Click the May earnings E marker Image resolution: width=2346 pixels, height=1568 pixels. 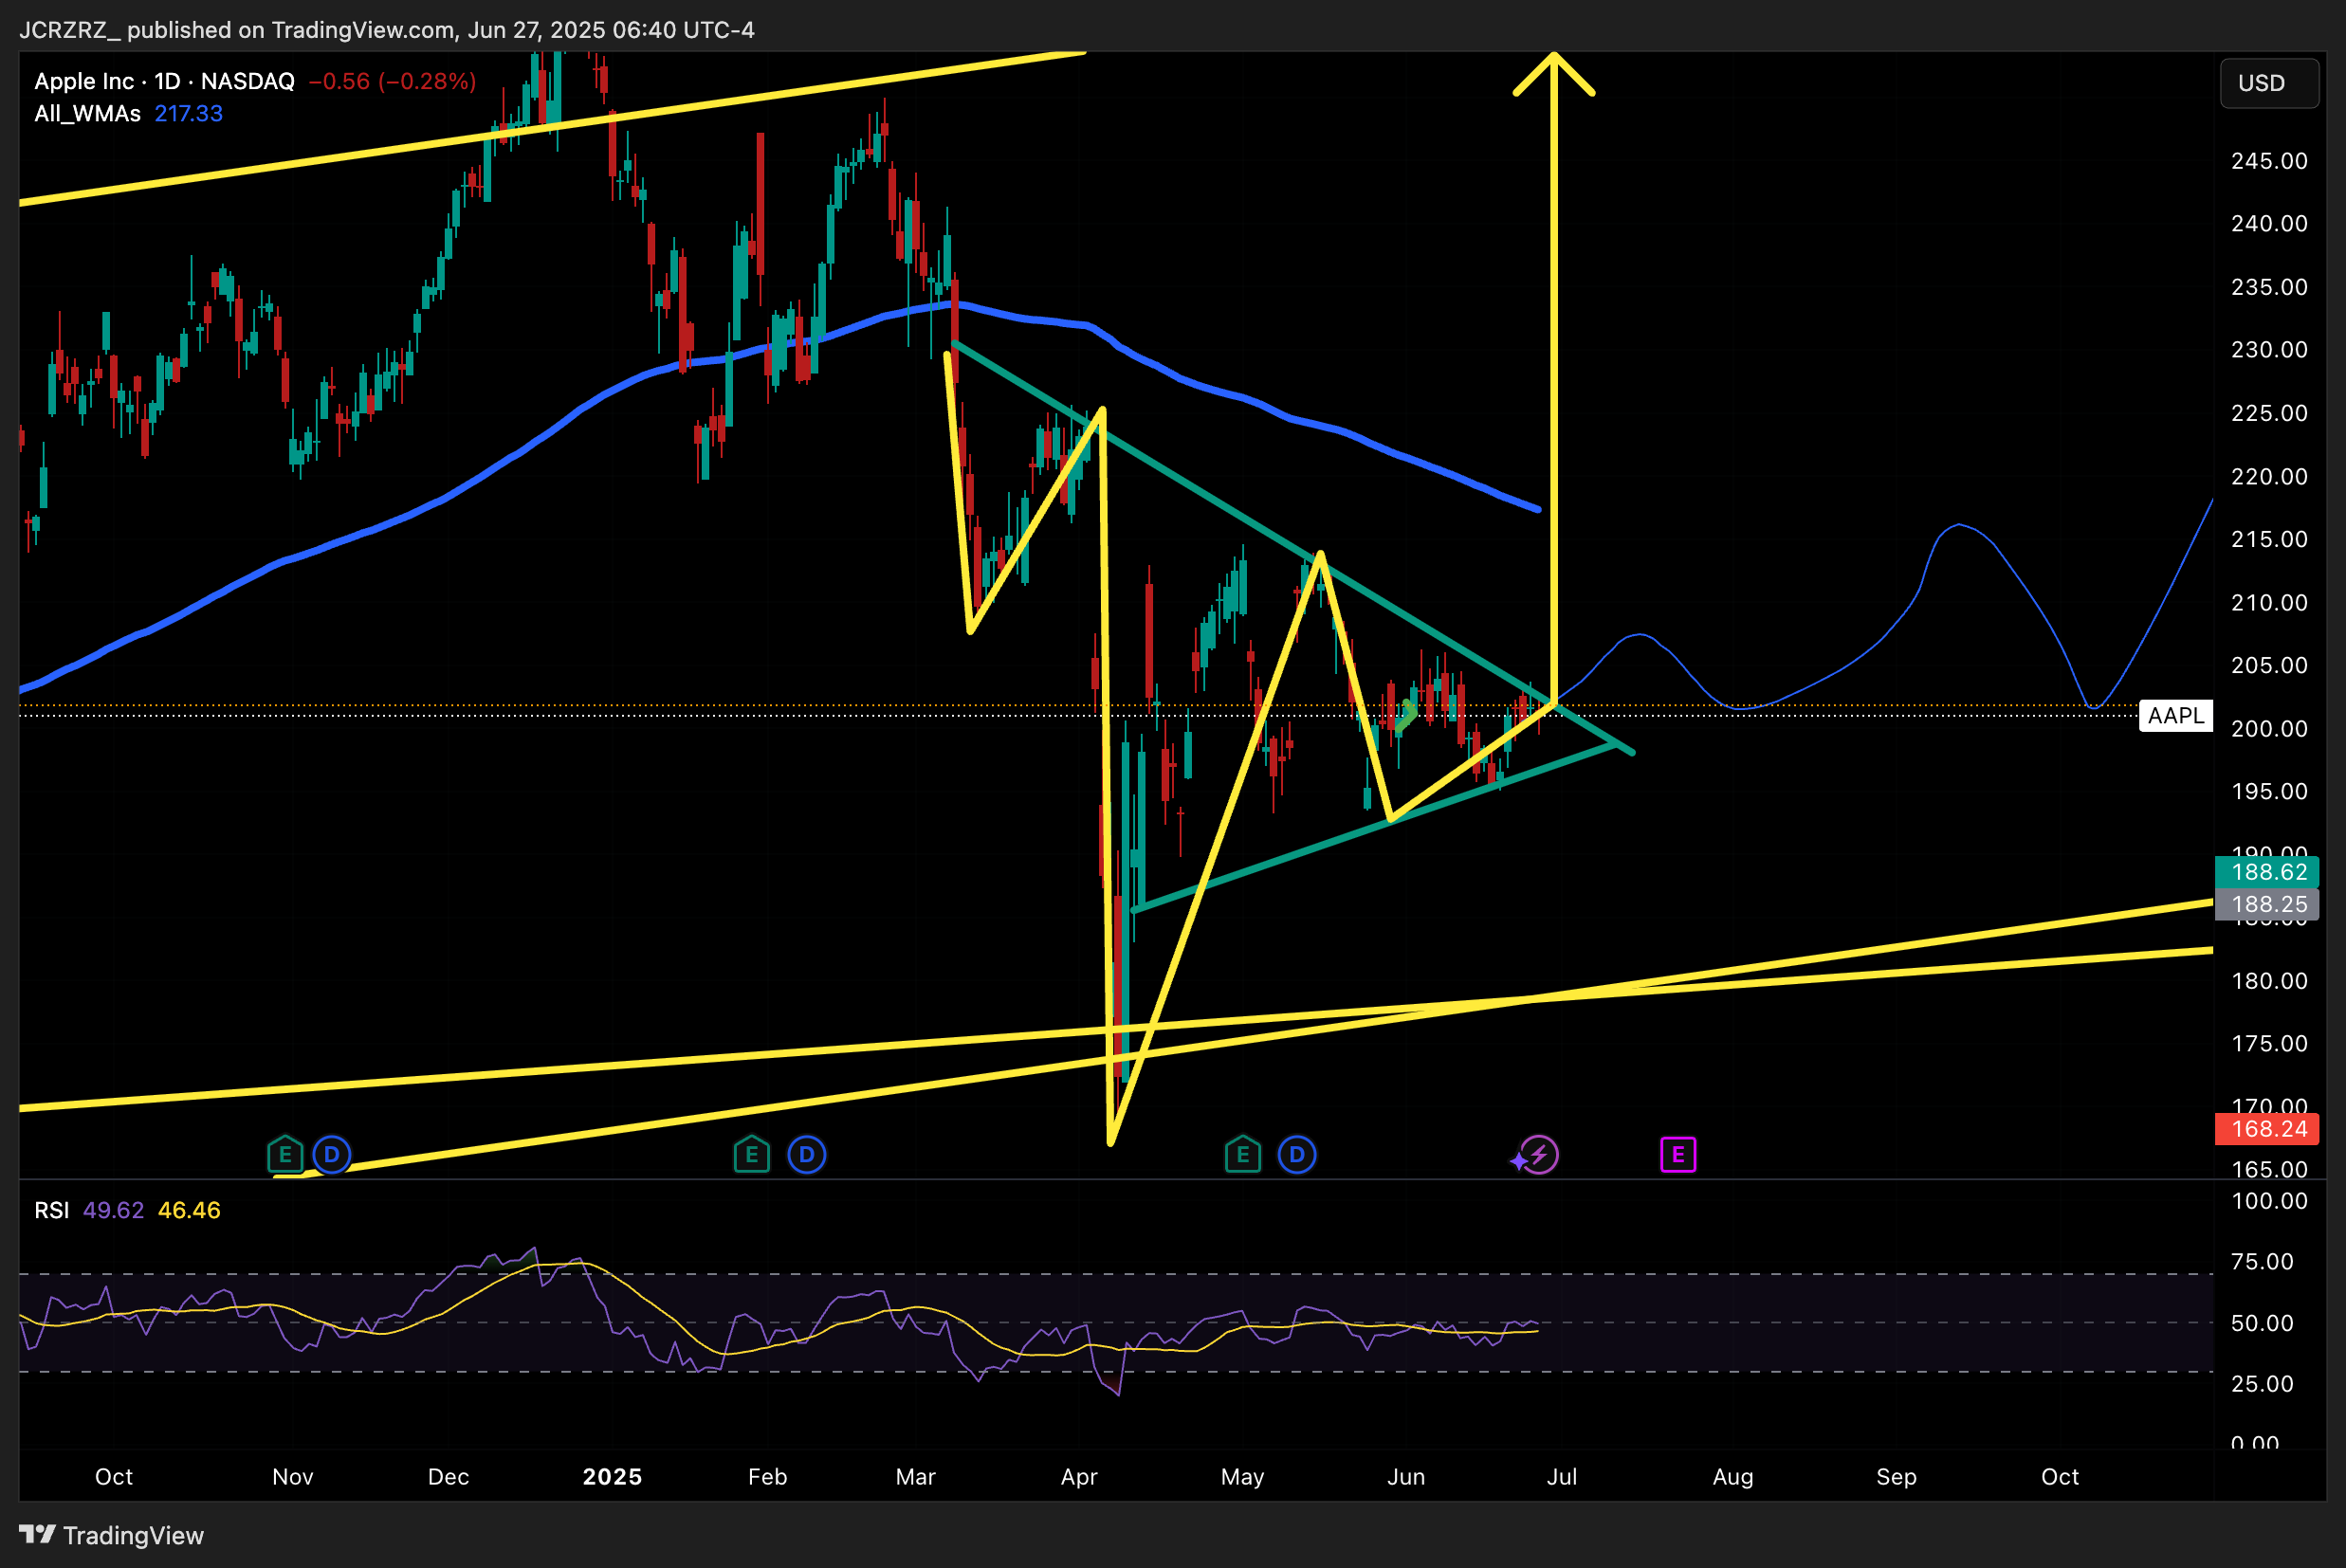tap(1242, 1155)
